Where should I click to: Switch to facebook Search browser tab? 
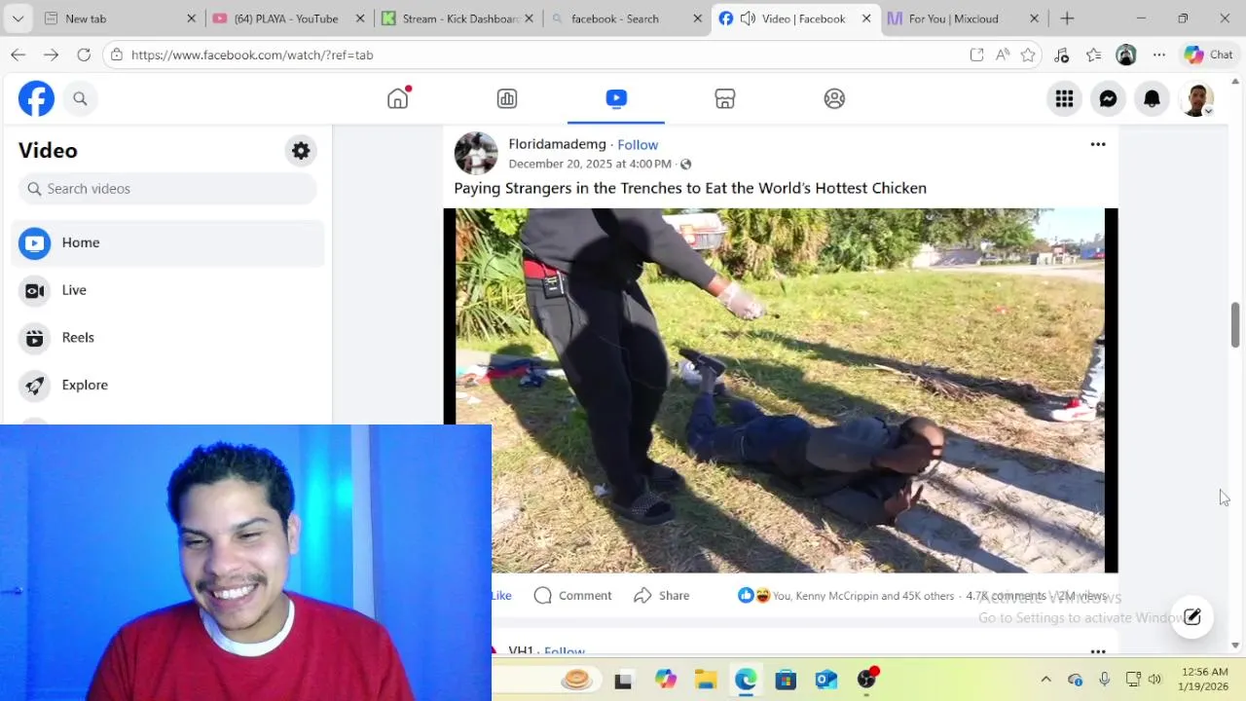click(625, 18)
